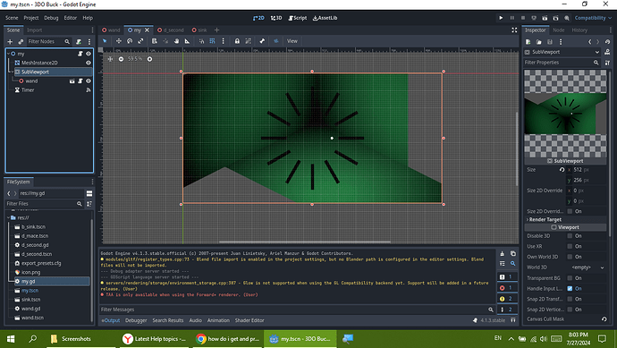The height and width of the screenshot is (348, 617).
Task: Toggle FileSystem split view mode icon
Action: pos(89,193)
